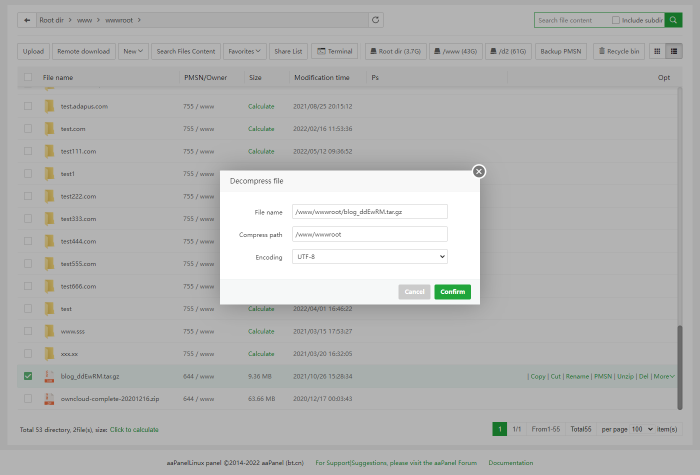Change the per page 100 selector
The height and width of the screenshot is (475, 700).
(642, 429)
